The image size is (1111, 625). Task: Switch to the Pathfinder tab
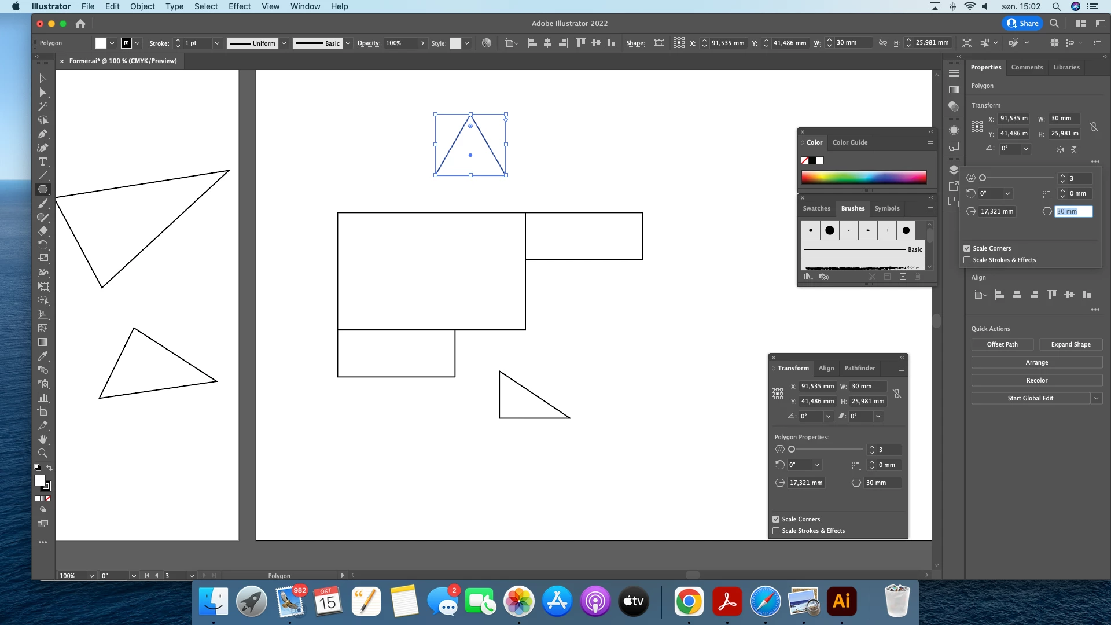coord(859,368)
